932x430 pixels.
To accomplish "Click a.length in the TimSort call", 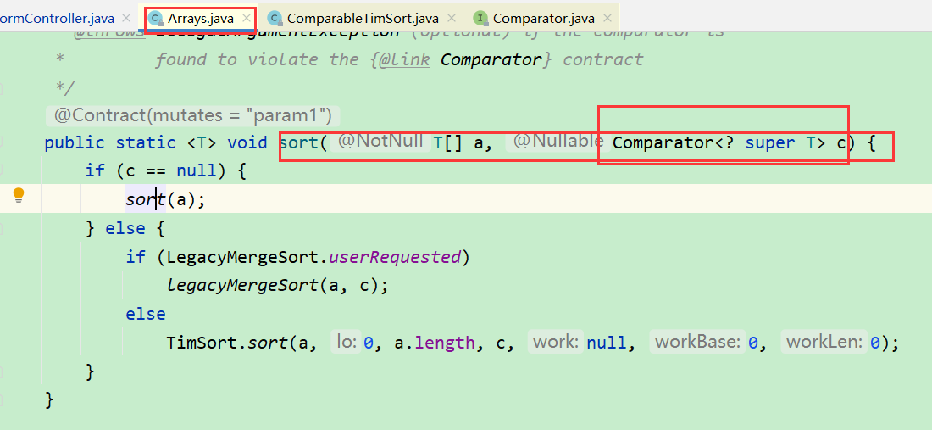I will pos(434,343).
